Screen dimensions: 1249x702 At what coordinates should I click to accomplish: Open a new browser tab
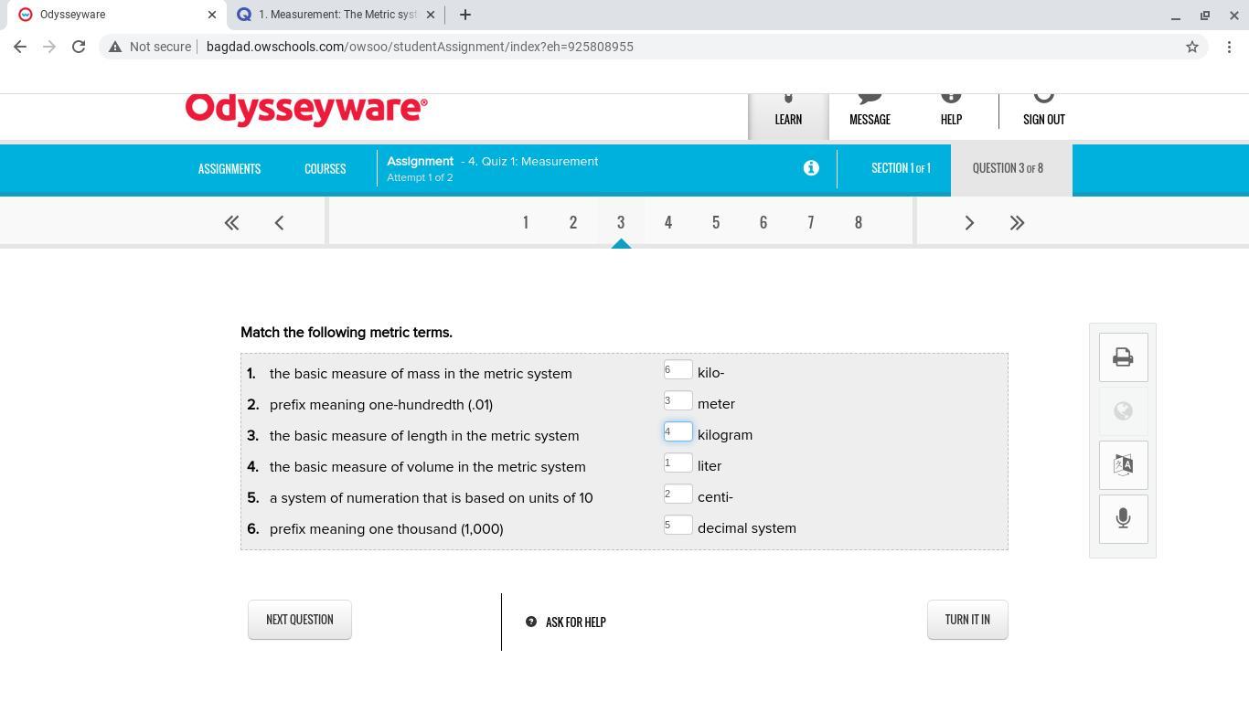pyautogui.click(x=465, y=15)
